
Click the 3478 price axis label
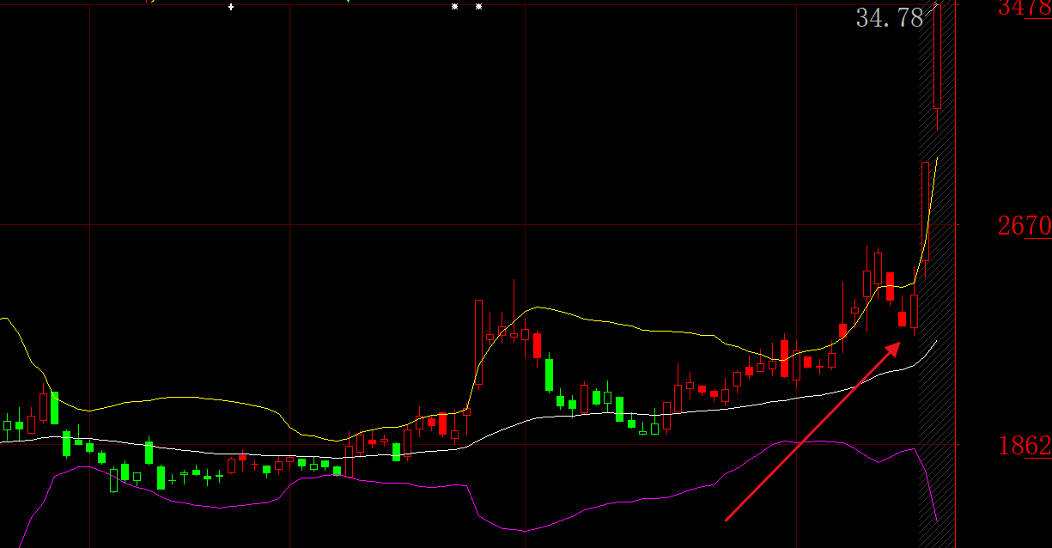tap(1025, 9)
